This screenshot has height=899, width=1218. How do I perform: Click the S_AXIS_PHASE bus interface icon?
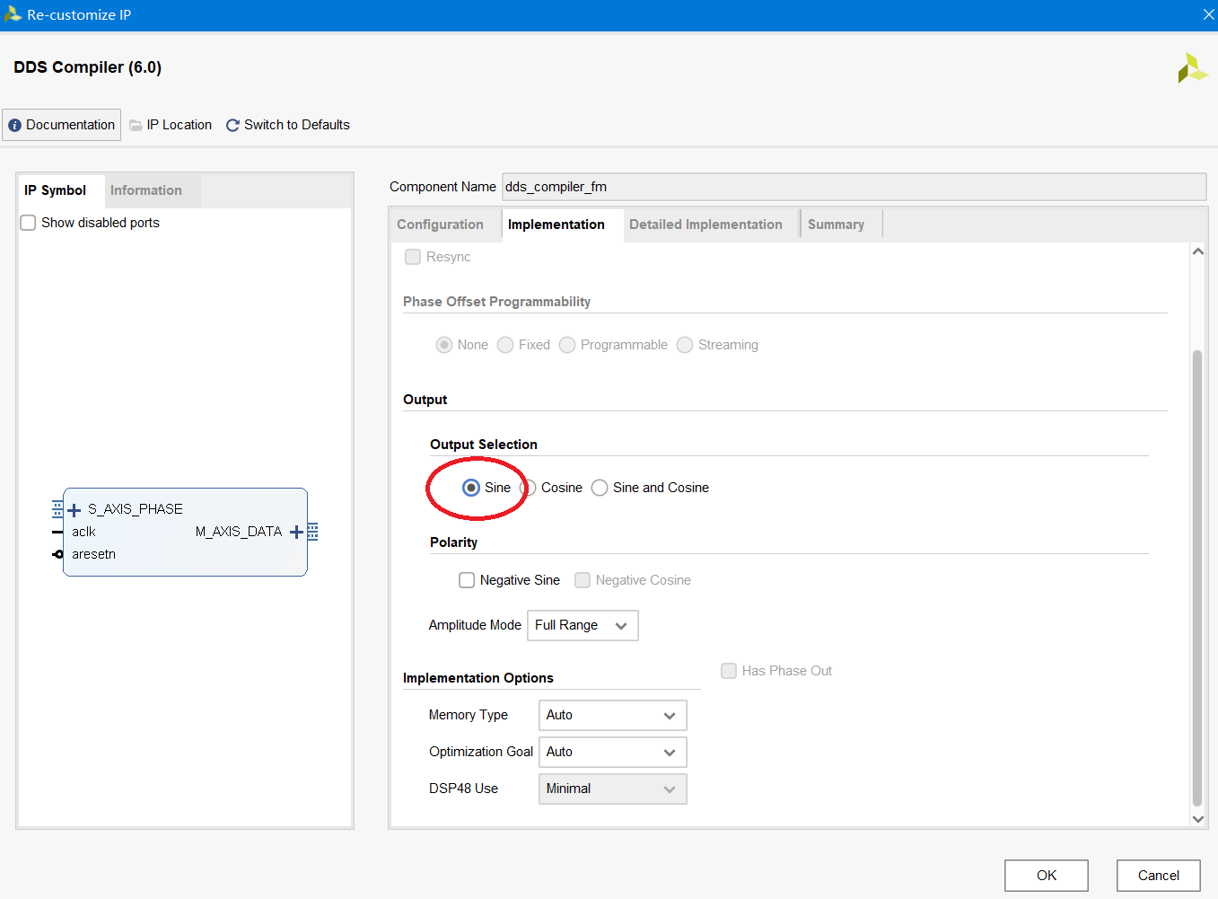click(57, 509)
